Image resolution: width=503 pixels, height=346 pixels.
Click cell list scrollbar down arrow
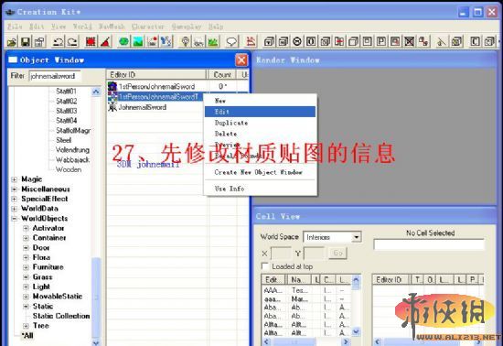[x=356, y=332]
